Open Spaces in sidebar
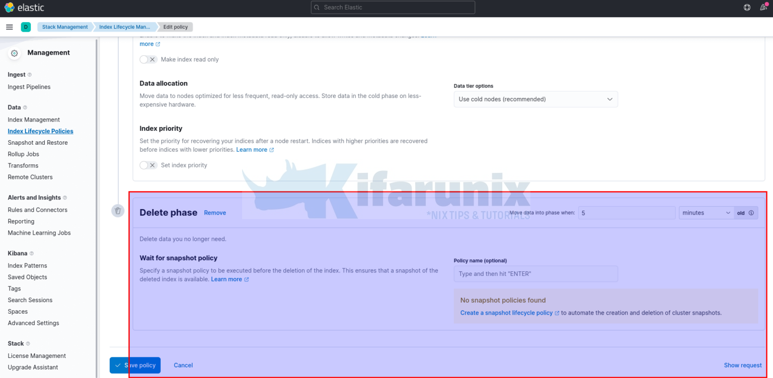773x378 pixels. [x=18, y=312]
